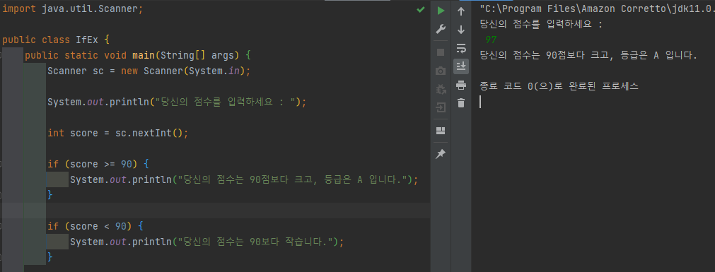This screenshot has width=715, height=272.
Task: Click the bug Attach Debugger icon
Action: pos(441,89)
